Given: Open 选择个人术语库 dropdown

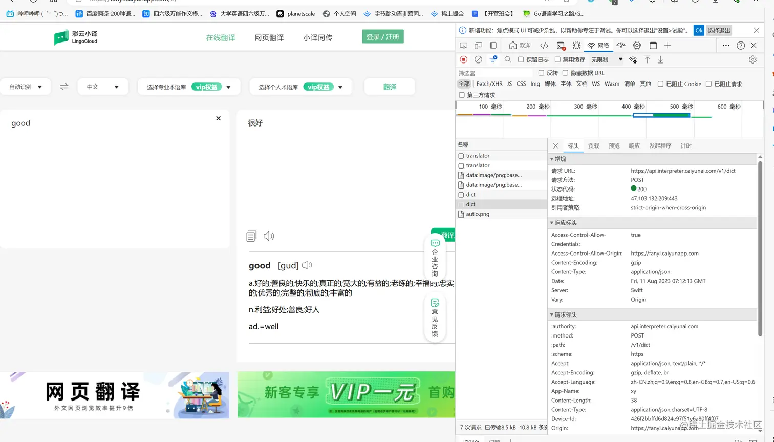Looking at the screenshot, I should coord(300,87).
